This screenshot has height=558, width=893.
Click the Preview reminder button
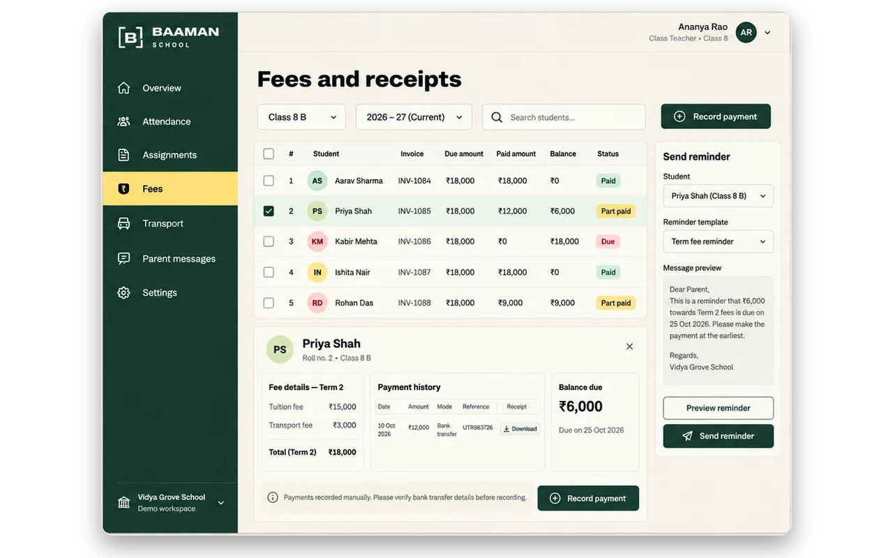click(x=718, y=408)
